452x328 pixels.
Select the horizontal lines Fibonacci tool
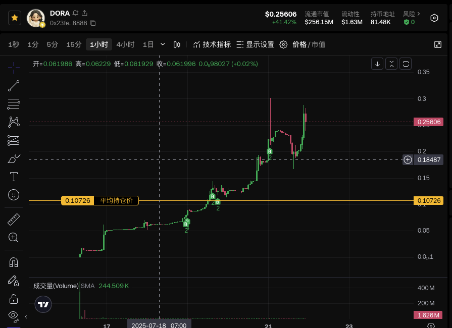pos(14,104)
